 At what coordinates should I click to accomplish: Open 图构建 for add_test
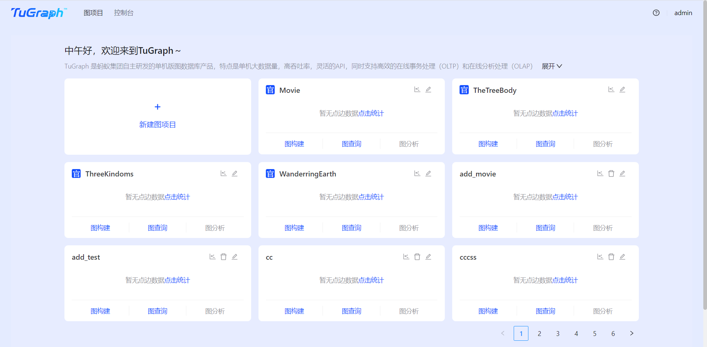pos(101,311)
